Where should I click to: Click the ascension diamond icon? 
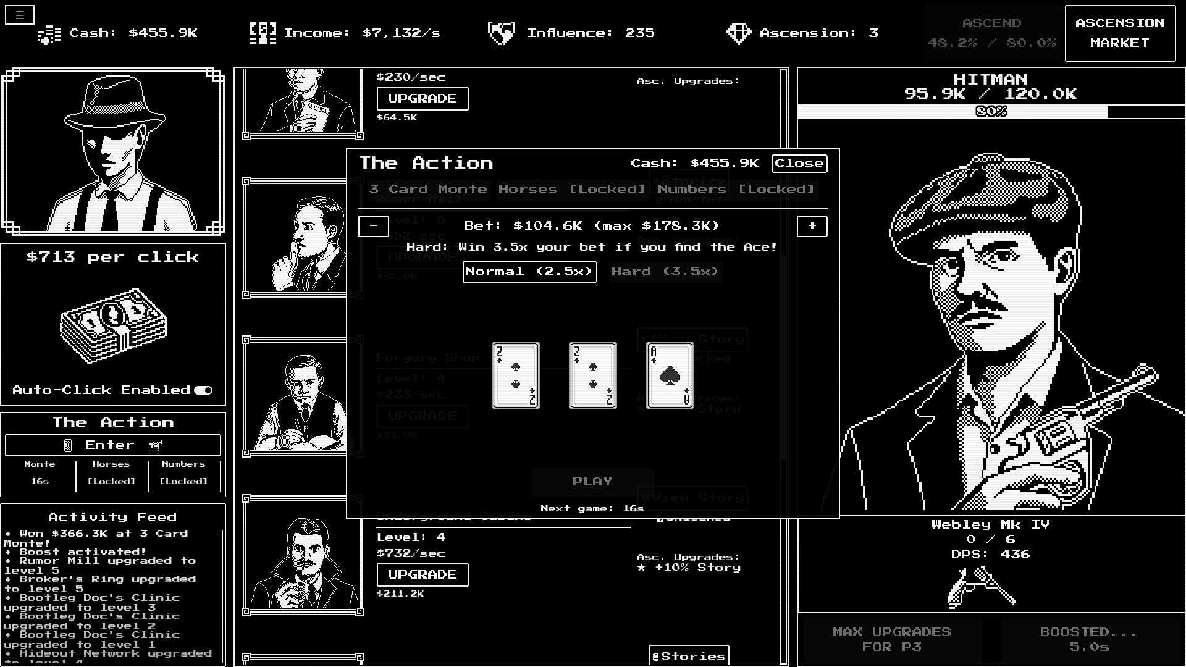click(x=738, y=33)
